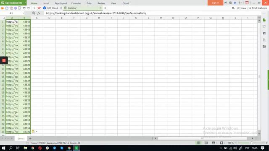Click the Share button
Image resolution: width=269 pixels, height=151 pixels.
pos(242,8)
